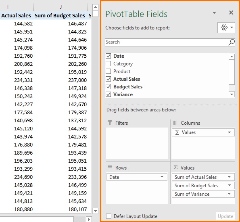Click the search magnifier icon
The width and height of the screenshot is (240, 222).
click(232, 42)
